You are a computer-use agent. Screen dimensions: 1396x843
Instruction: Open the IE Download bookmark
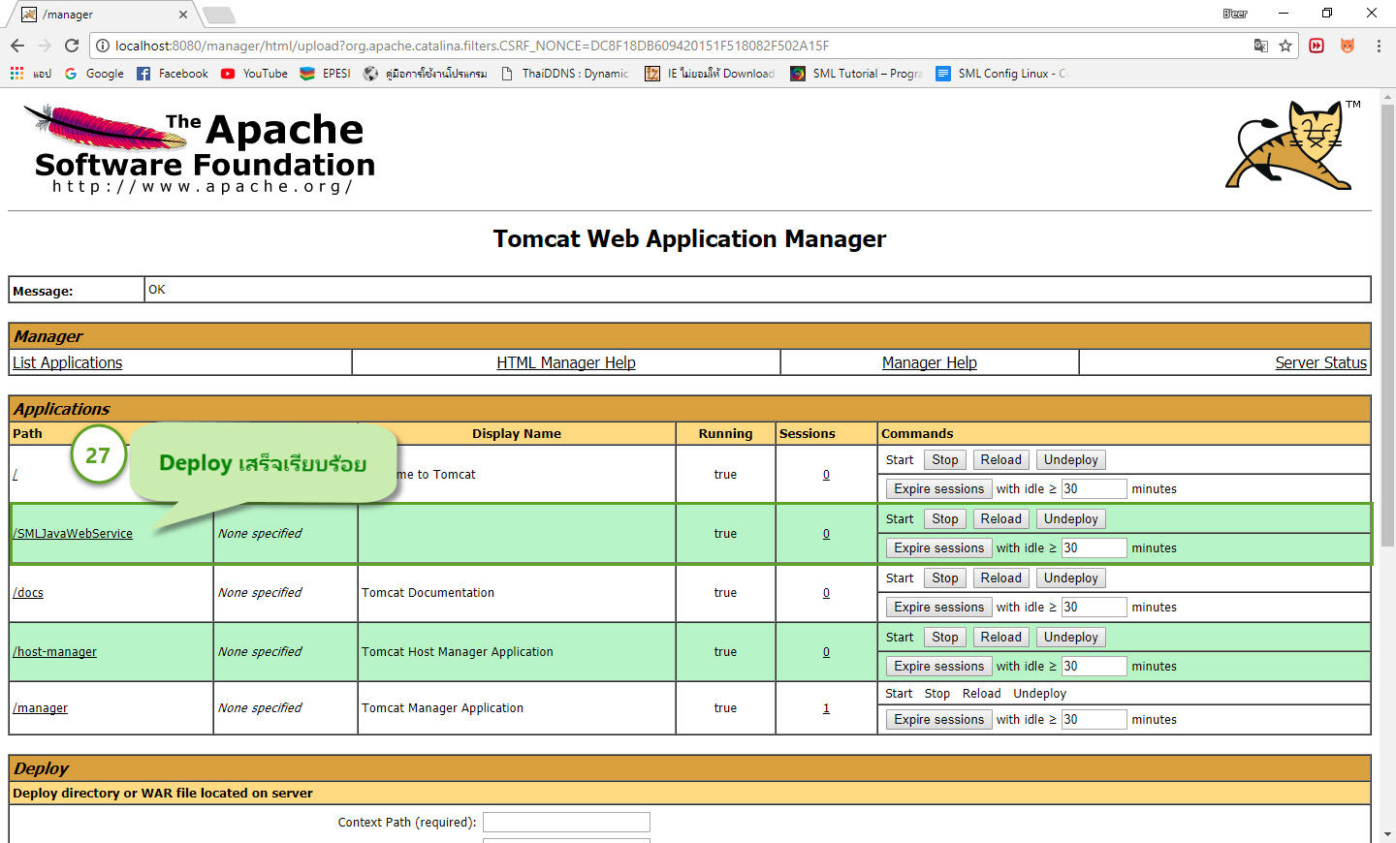[710, 74]
